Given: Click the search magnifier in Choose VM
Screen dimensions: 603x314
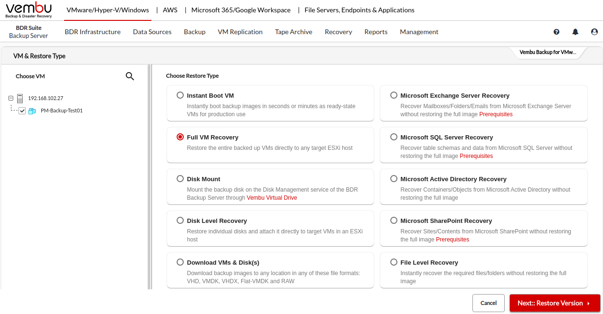Looking at the screenshot, I should (130, 76).
